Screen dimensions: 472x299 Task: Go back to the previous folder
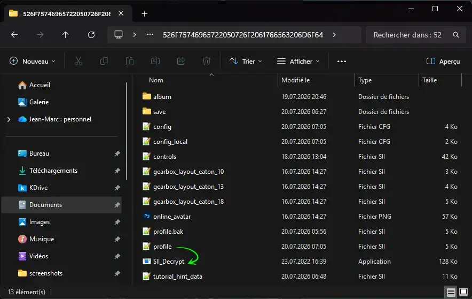pos(14,35)
